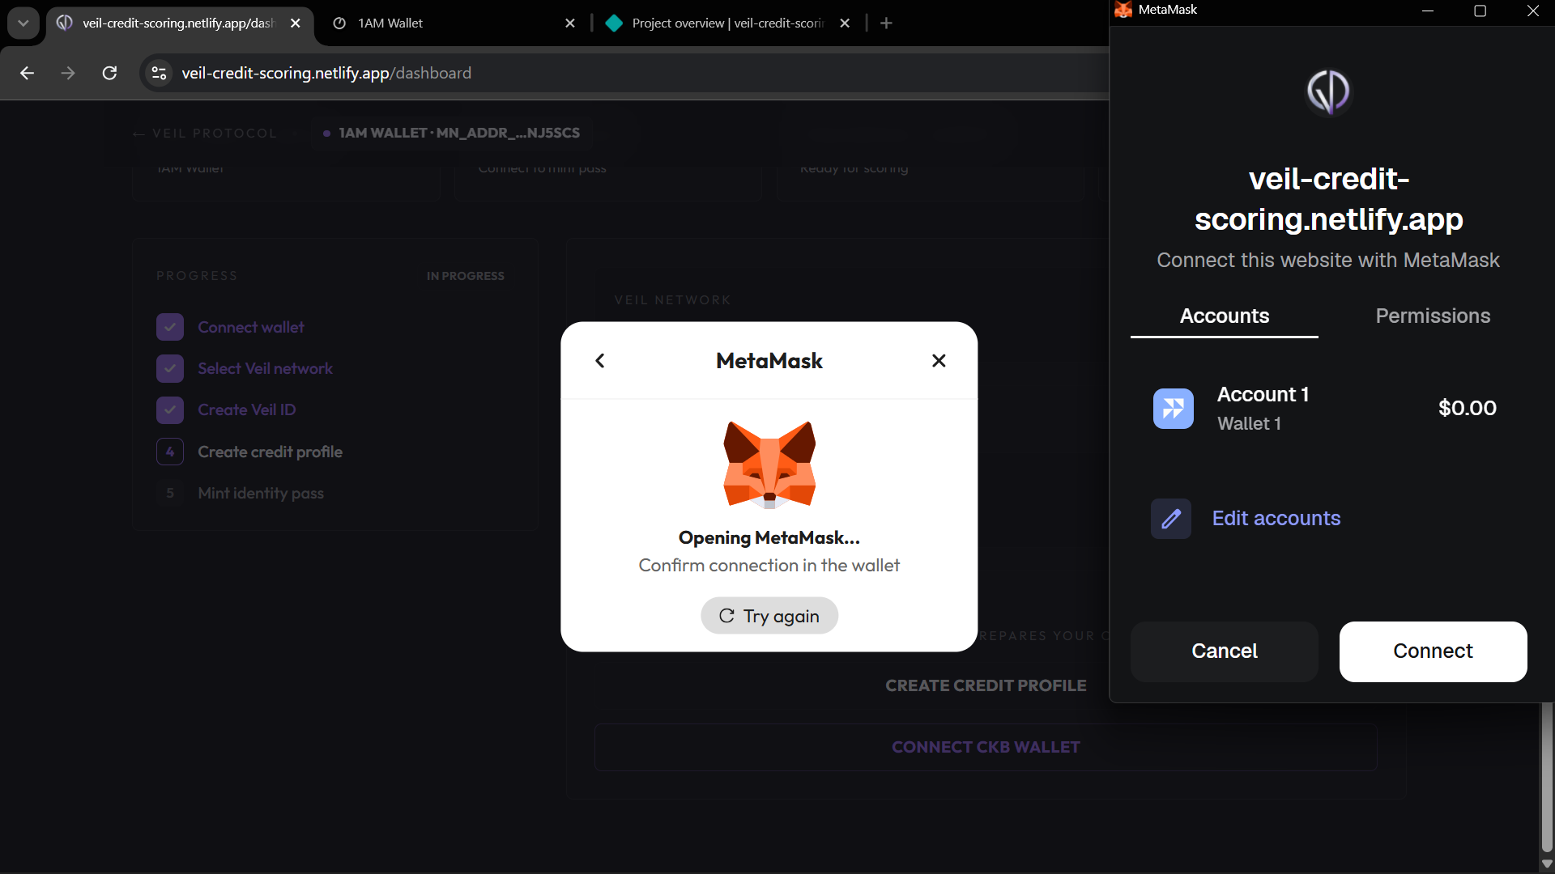Close the MetaMask connection modal
The image size is (1555, 874).
[x=939, y=361]
